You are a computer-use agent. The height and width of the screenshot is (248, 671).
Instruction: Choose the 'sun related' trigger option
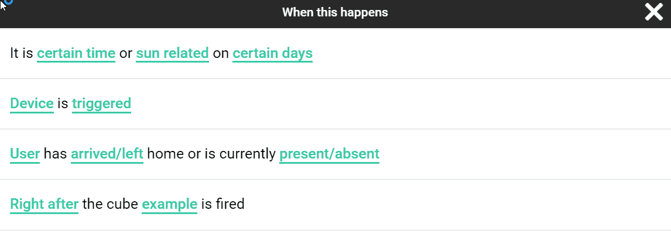(x=173, y=53)
